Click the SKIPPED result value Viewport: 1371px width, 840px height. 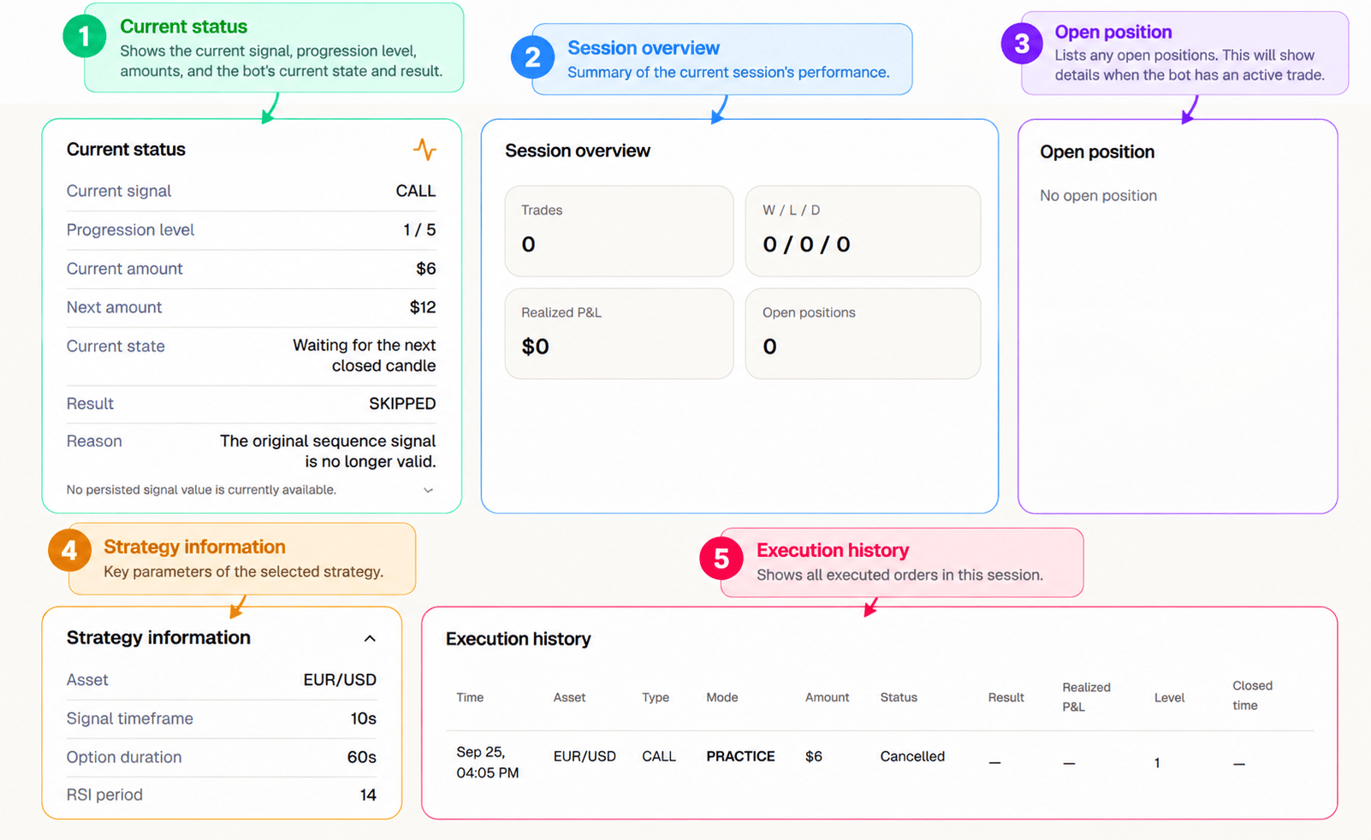402,404
